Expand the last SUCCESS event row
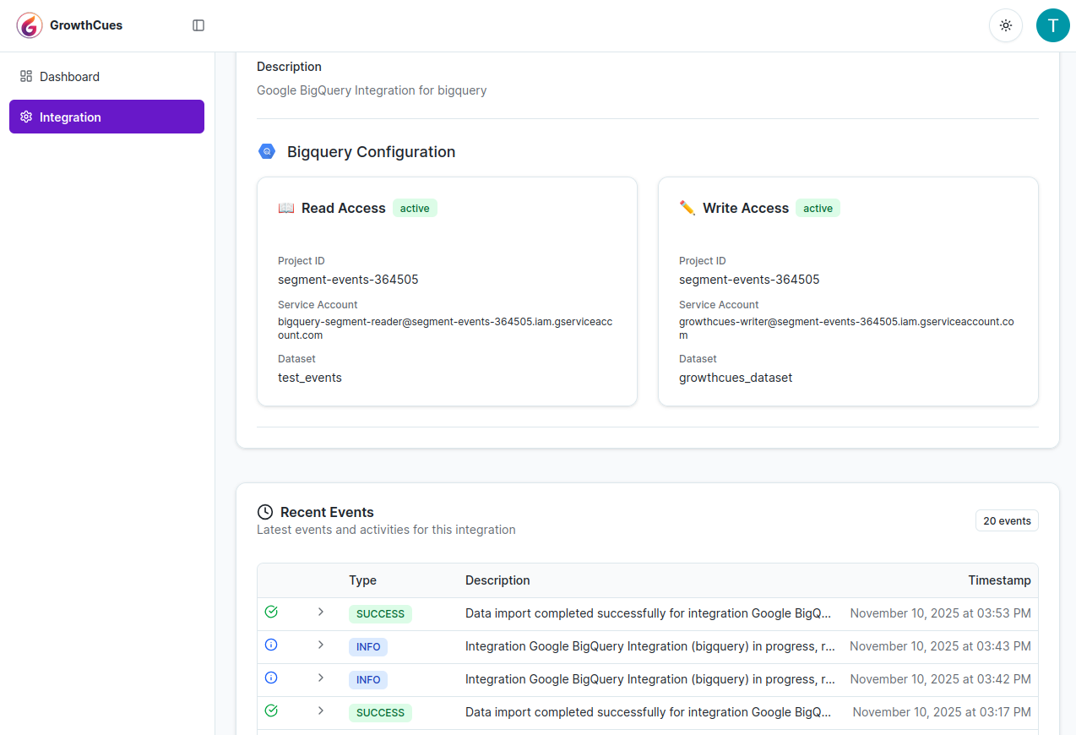This screenshot has width=1076, height=735. coord(321,711)
